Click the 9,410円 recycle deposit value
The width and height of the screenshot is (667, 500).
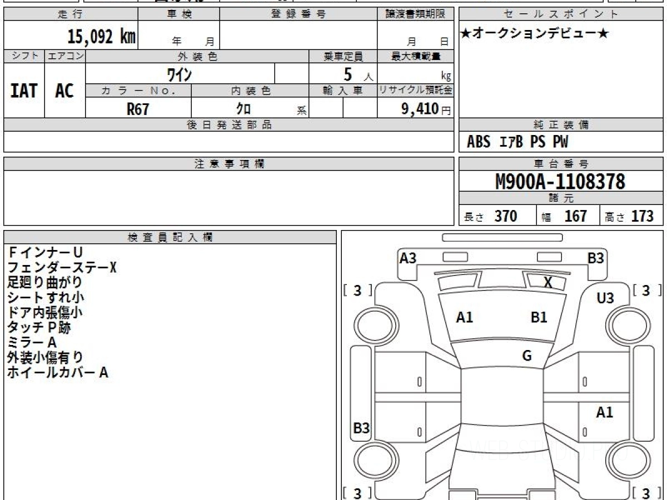(426, 109)
